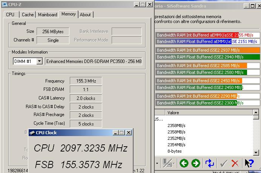Click the Frequency value 155.3 MHz
Image resolution: width=261 pixels, height=173 pixels.
[86, 81]
